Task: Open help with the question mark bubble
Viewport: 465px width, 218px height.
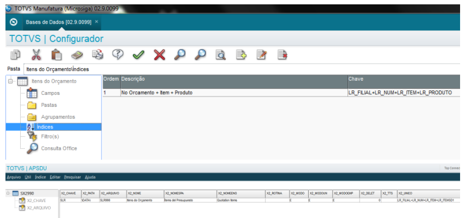Action: point(117,55)
